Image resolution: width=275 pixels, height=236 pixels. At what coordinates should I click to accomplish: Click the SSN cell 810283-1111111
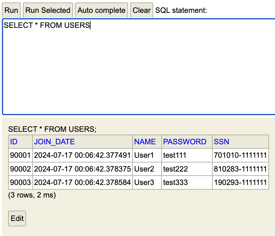tap(241, 169)
